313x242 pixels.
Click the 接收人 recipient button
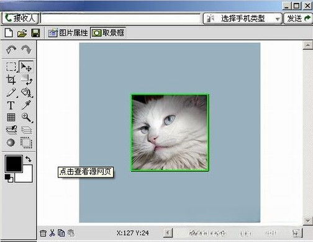tap(20, 19)
